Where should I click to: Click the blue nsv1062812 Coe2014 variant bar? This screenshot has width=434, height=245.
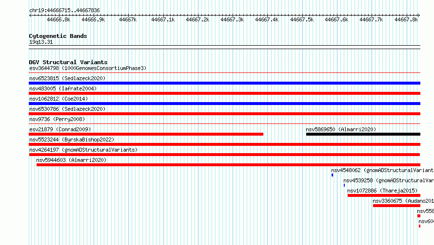click(x=224, y=104)
